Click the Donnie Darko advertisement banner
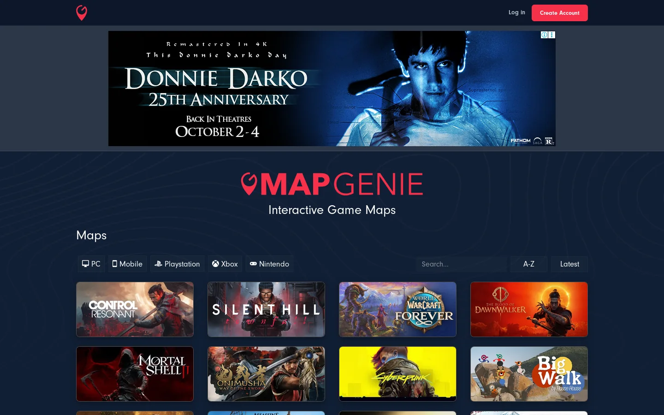The width and height of the screenshot is (664, 415). [x=332, y=89]
